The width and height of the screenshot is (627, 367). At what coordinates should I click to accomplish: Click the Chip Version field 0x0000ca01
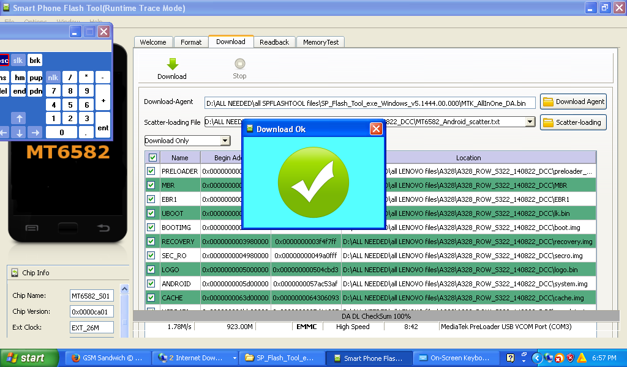(x=92, y=311)
